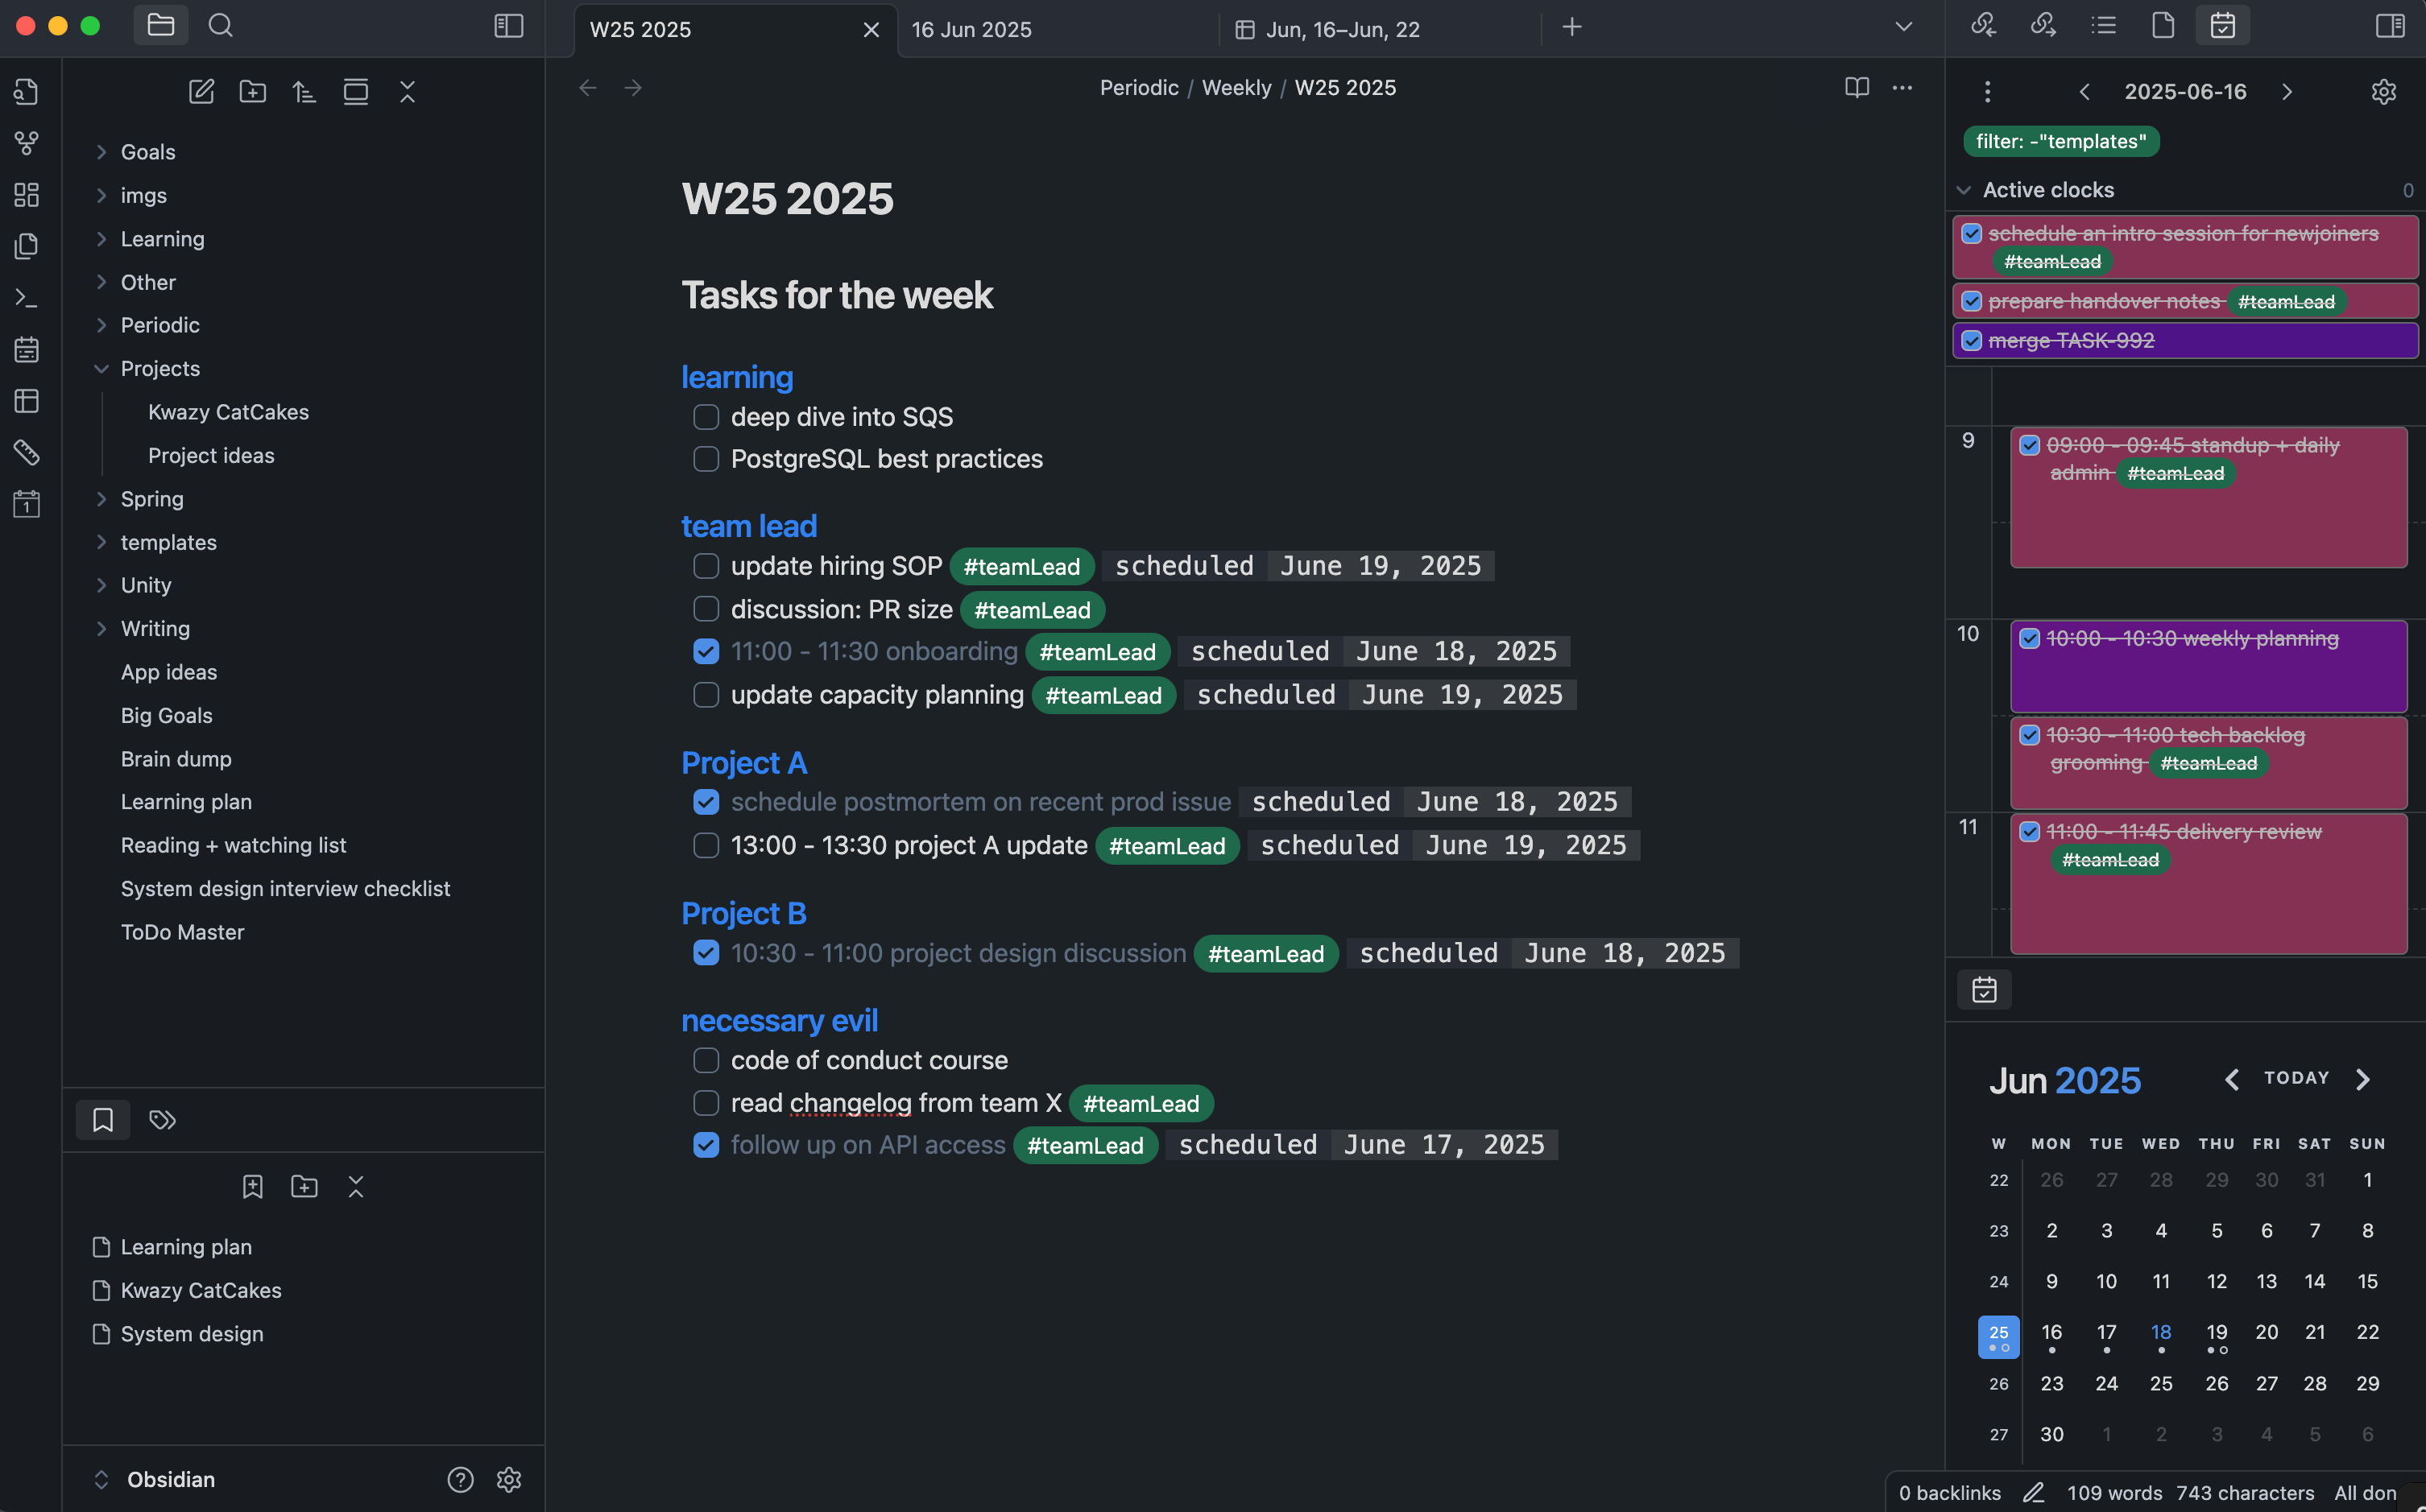Expand the Spring folder
2426x1512 pixels.
[x=101, y=499]
